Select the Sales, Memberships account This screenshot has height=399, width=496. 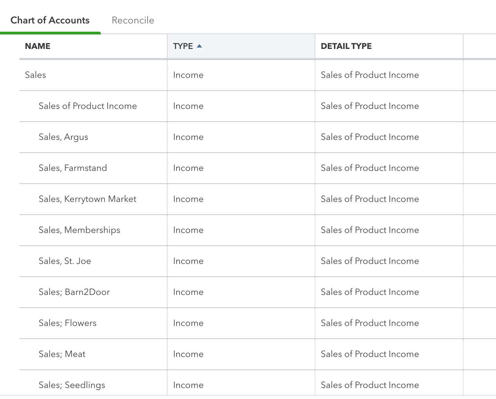(79, 230)
